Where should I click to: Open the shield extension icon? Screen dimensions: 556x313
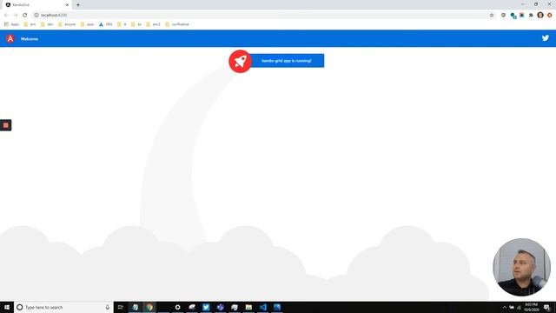pos(503,15)
